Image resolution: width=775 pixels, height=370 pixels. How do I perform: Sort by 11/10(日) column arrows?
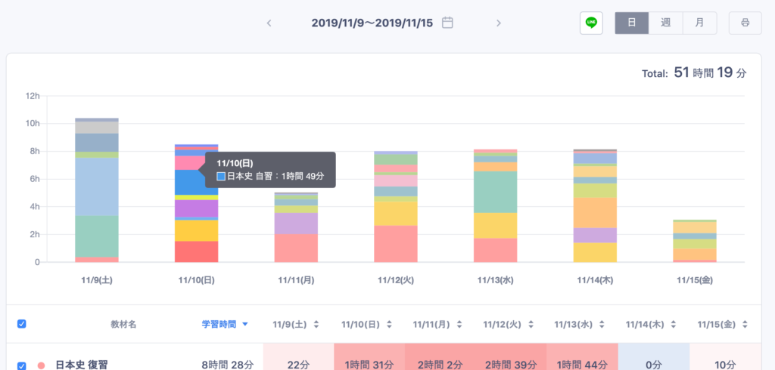click(389, 324)
